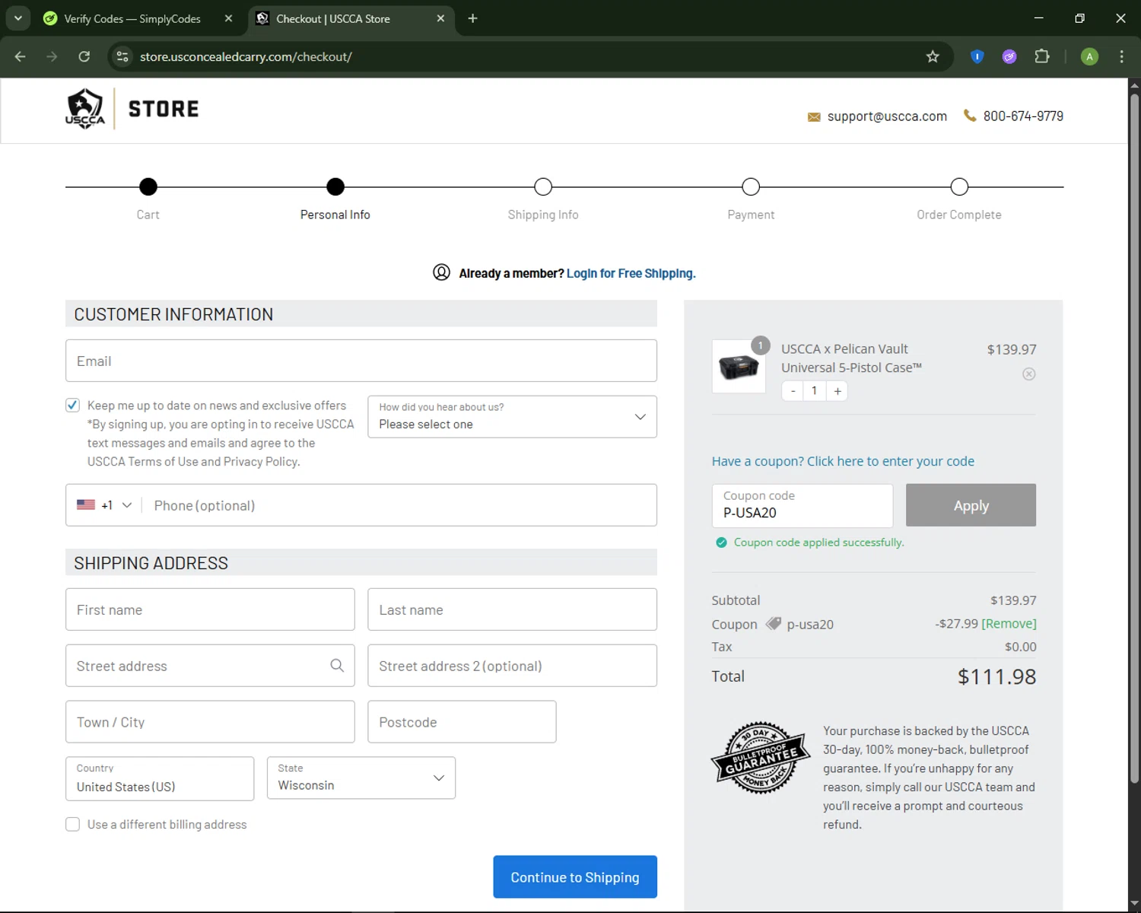The width and height of the screenshot is (1141, 913).
Task: Increase quantity with the plus button
Action: [837, 390]
